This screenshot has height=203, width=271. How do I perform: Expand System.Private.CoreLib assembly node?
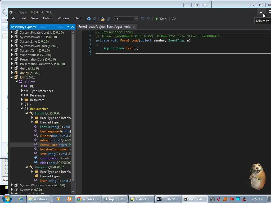click(12, 32)
